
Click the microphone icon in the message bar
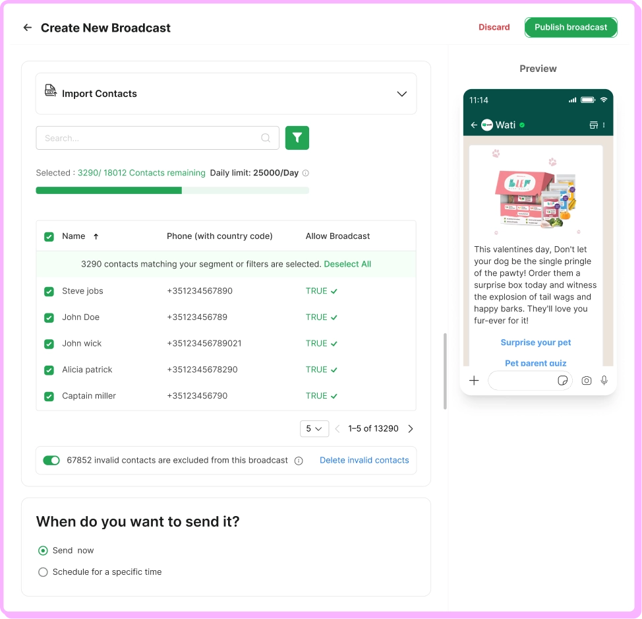pos(604,380)
